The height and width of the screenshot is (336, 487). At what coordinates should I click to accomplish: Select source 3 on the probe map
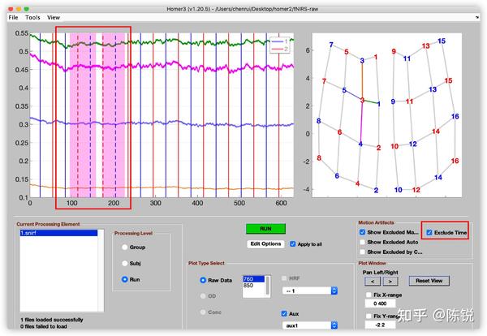[362, 100]
